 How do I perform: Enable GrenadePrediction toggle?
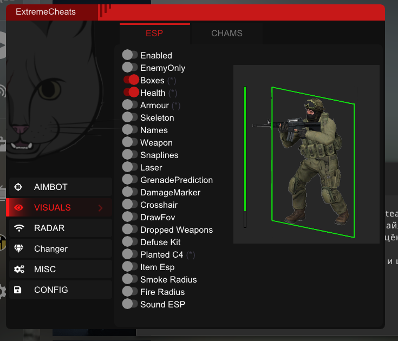coord(130,179)
